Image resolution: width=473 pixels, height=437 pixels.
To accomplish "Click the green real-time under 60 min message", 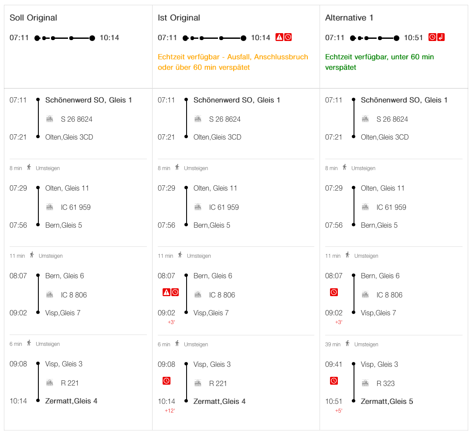I will 379,62.
